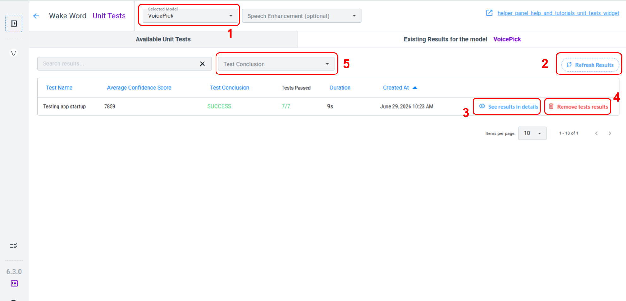The height and width of the screenshot is (301, 626).
Task: Click the eye icon in See results in details
Action: pos(482,106)
